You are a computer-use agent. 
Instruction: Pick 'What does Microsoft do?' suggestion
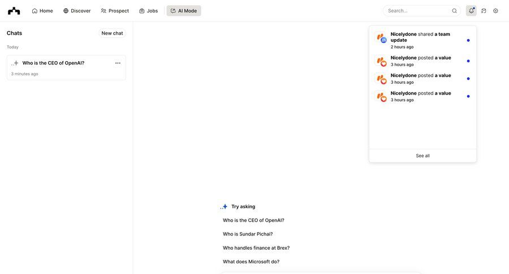(251, 262)
